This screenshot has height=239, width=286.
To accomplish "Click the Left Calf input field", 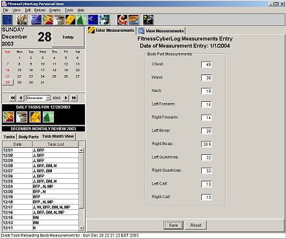I will (206, 184).
